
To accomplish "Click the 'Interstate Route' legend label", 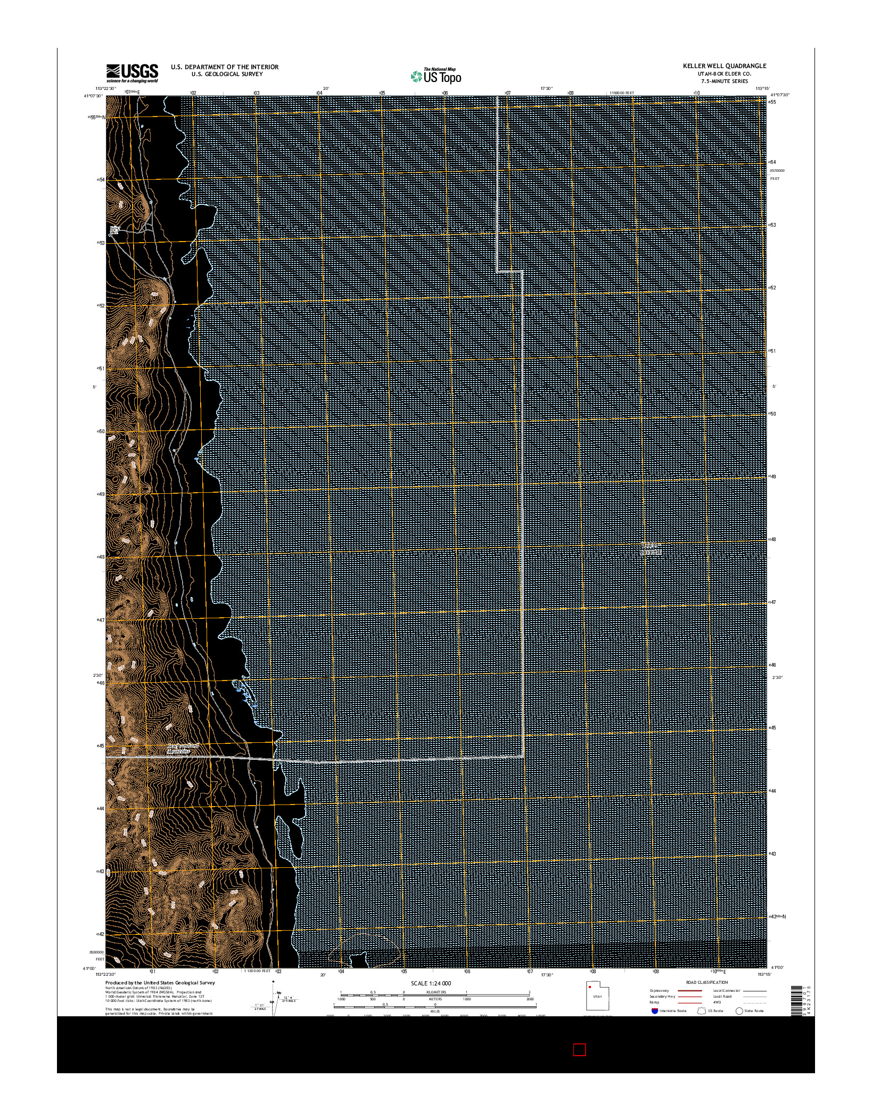I will pos(673,1011).
